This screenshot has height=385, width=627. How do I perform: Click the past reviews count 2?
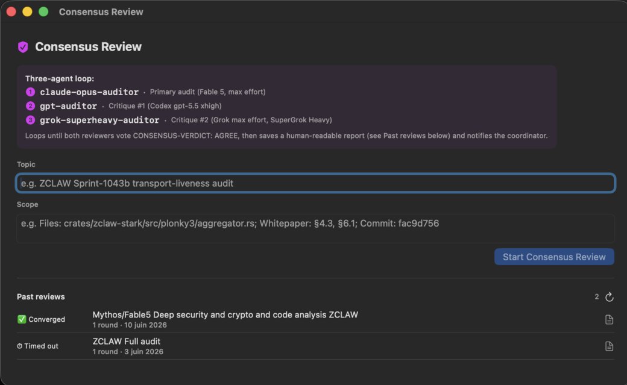coord(597,296)
